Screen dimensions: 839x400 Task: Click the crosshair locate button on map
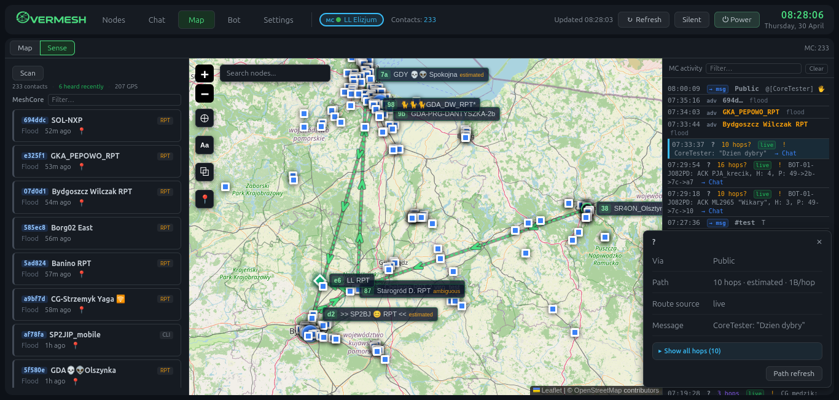point(205,118)
